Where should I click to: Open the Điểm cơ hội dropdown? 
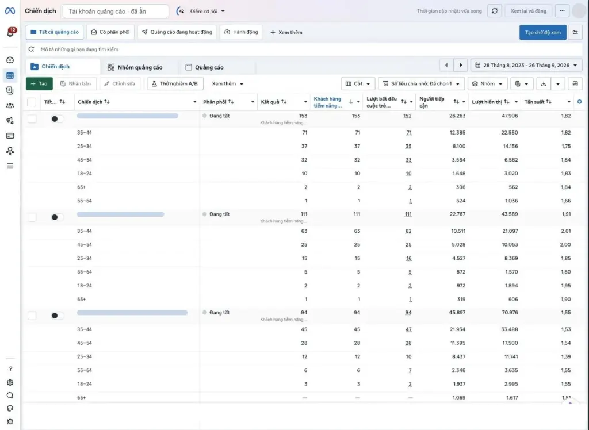point(207,11)
